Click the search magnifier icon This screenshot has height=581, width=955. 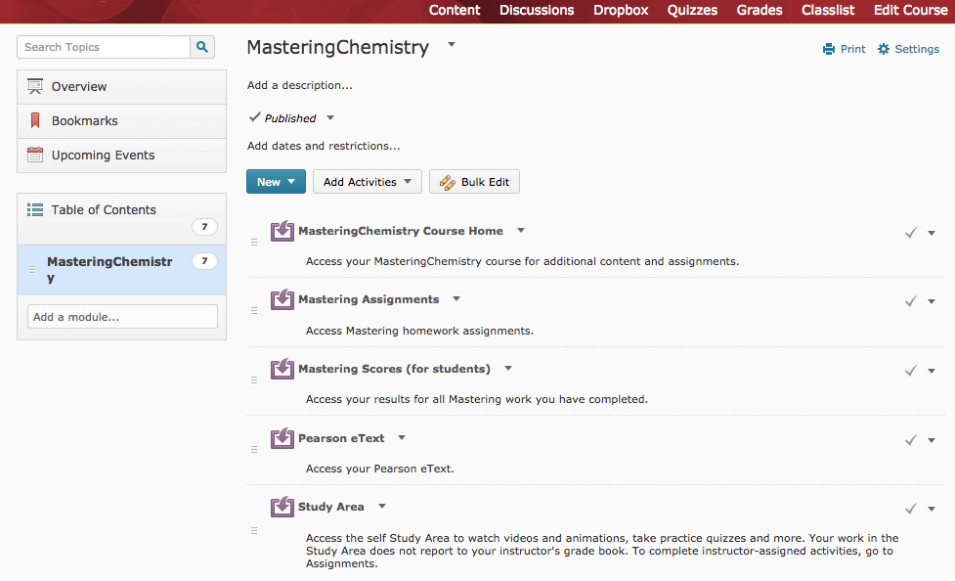[202, 47]
